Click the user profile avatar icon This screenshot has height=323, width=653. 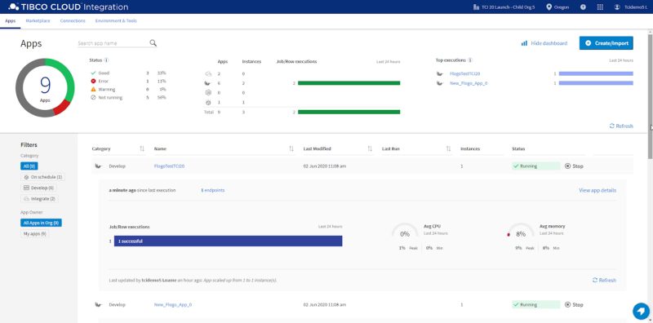[x=617, y=7]
